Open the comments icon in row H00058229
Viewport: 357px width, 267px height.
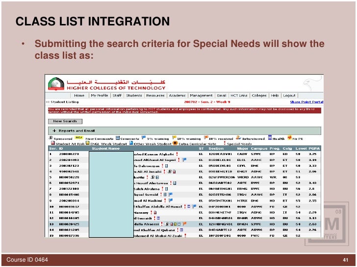coord(157,178)
